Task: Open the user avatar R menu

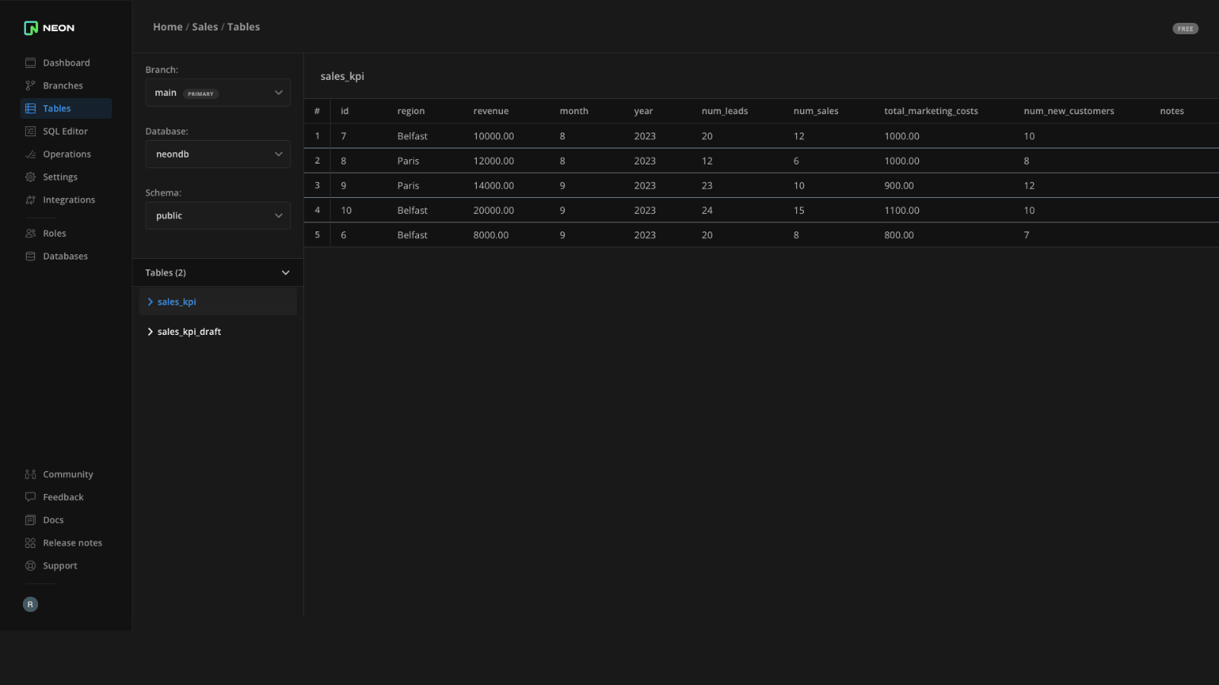Action: [30, 604]
